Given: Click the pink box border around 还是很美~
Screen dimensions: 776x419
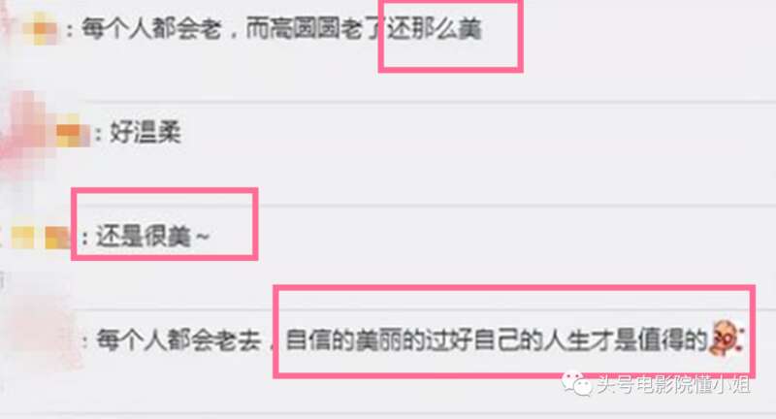Looking at the screenshot, I should [x=164, y=191].
